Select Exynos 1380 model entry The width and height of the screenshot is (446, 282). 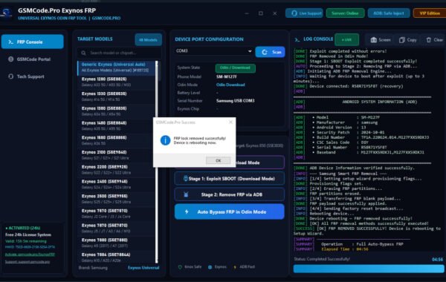[x=116, y=111]
